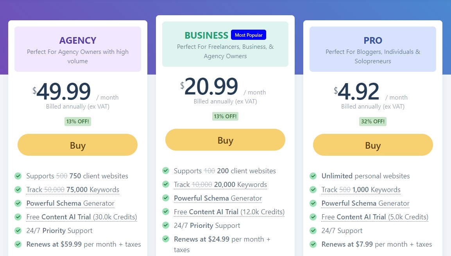Click checkmark icon beside 24/7 Support in Pro

(313, 230)
